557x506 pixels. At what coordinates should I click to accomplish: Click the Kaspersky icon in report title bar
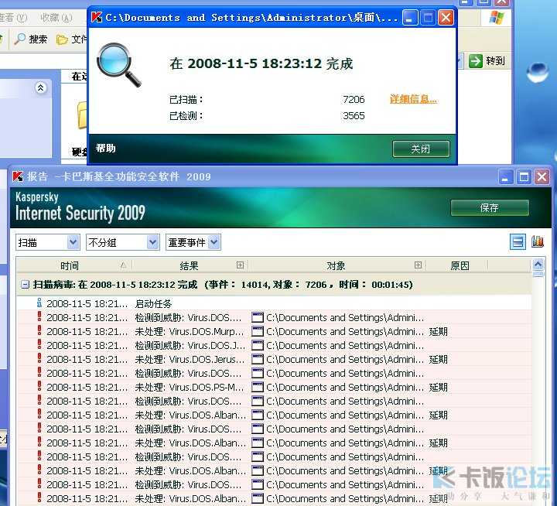click(18, 176)
